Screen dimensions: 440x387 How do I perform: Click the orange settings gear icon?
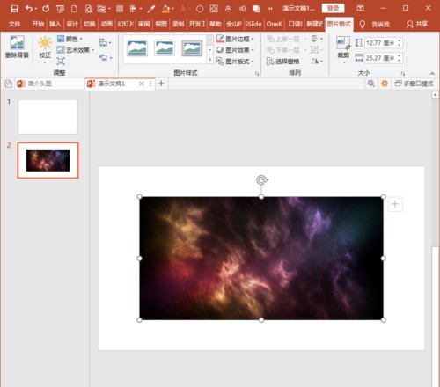click(385, 84)
